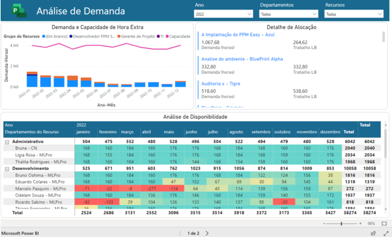Image resolution: width=392 pixels, height=237 pixels.
Task: Go to next report page arrow
Action: (x=207, y=233)
